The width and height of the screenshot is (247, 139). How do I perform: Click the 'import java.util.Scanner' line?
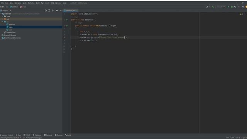[84, 14]
